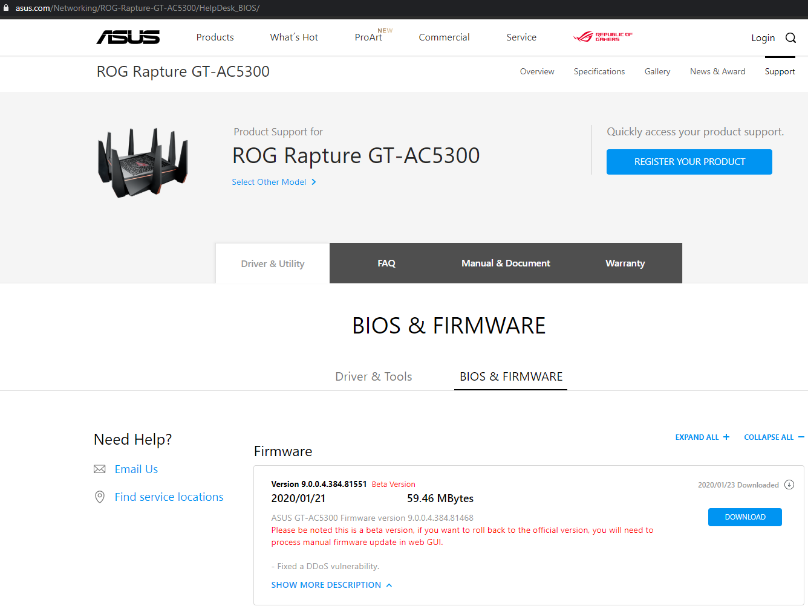Click the search magnifier icon

[x=790, y=38]
